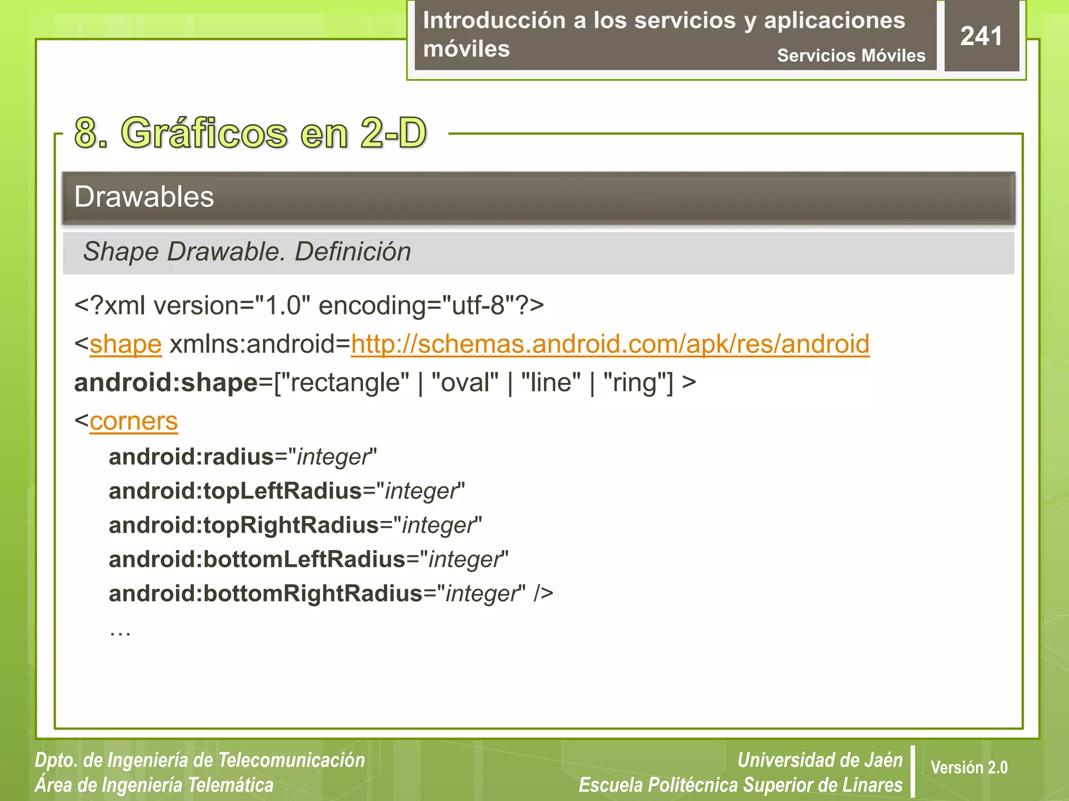The height and width of the screenshot is (801, 1069).
Task: Click 'Shape Drawable. Definición' subtitle
Action: (247, 252)
